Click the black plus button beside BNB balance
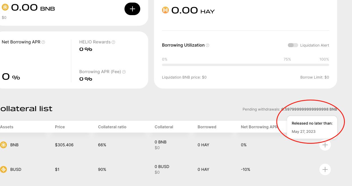 [x=132, y=9]
